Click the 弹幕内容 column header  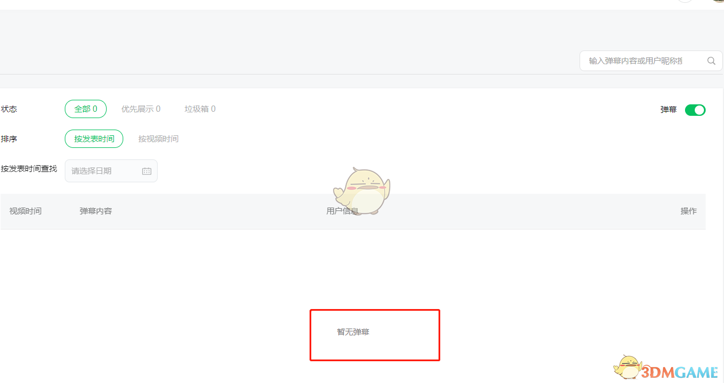[x=96, y=211]
